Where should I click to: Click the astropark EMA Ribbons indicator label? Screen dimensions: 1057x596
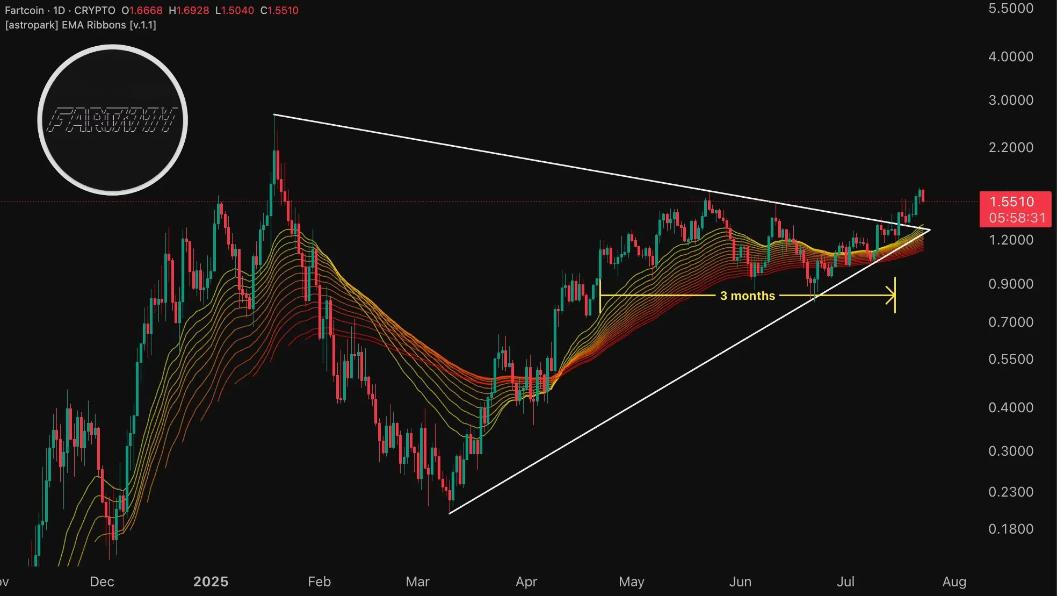coord(81,25)
